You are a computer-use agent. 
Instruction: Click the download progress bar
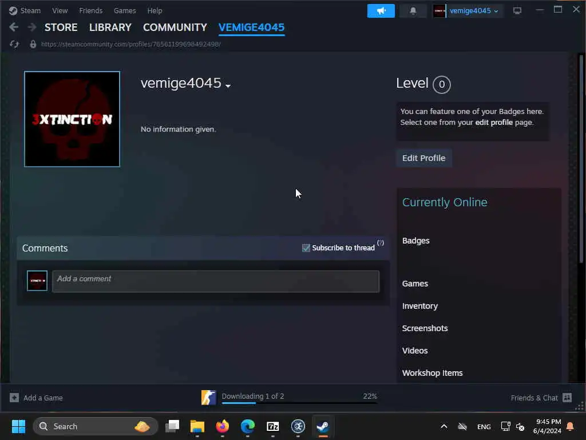pyautogui.click(x=299, y=403)
